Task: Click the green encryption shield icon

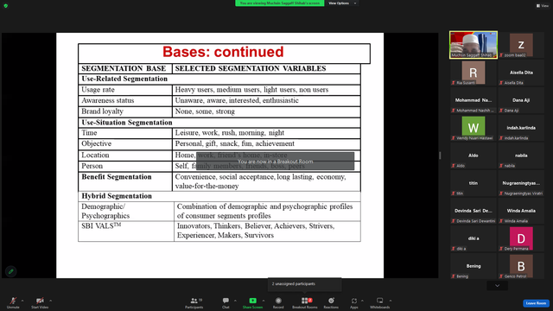Action: [x=6, y=6]
